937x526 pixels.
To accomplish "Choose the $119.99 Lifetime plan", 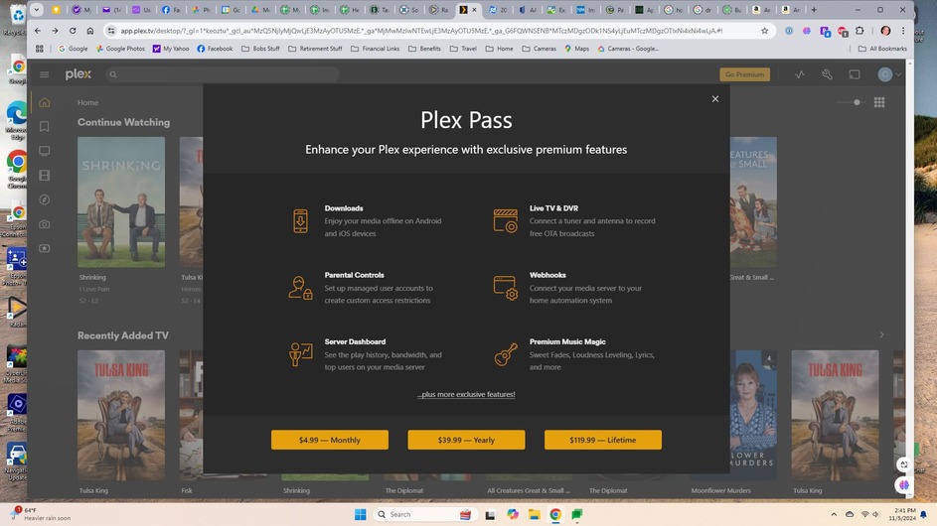I will pos(602,440).
